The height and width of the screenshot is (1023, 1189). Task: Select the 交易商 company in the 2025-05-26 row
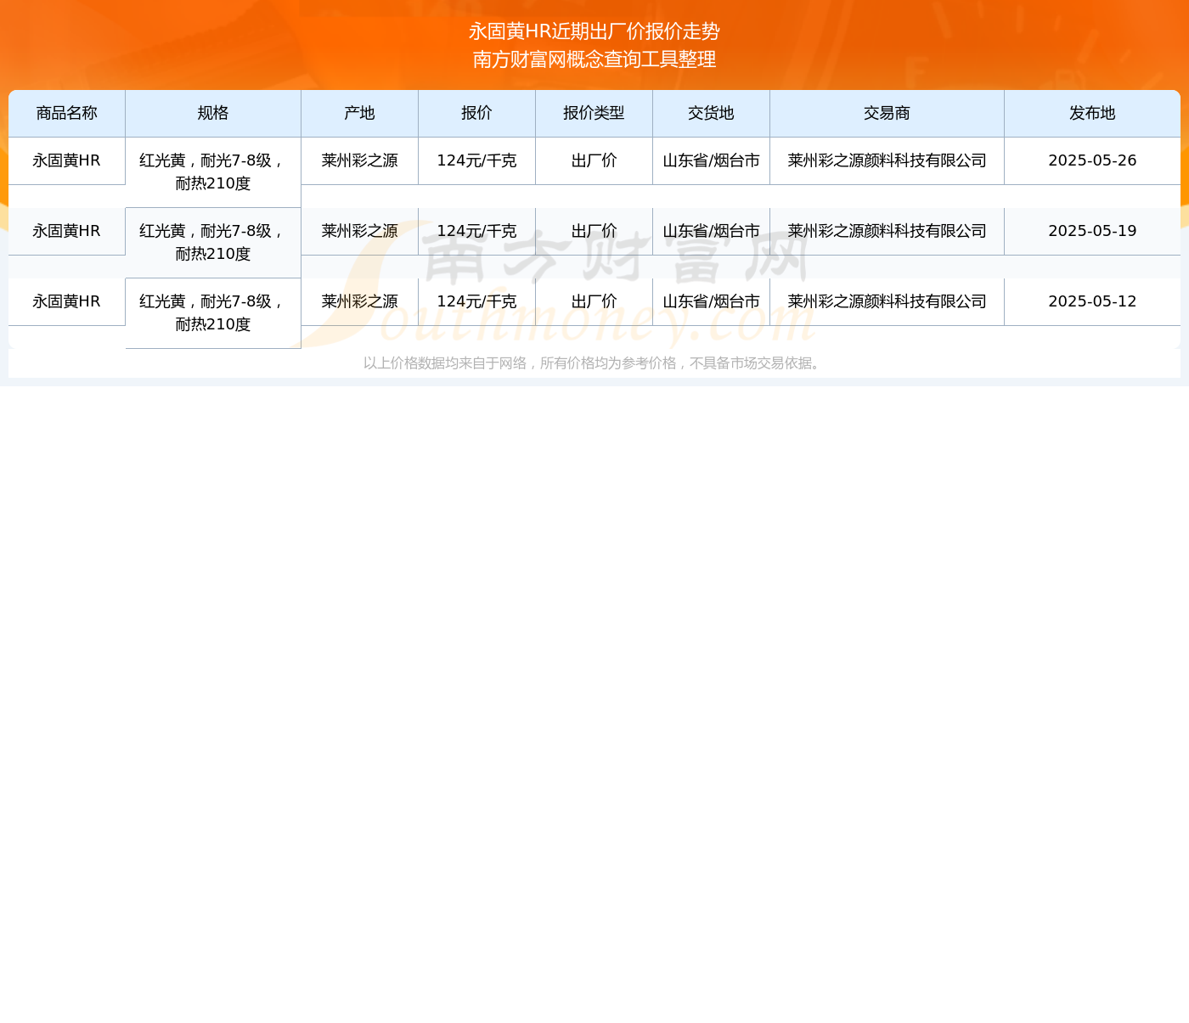coord(888,160)
